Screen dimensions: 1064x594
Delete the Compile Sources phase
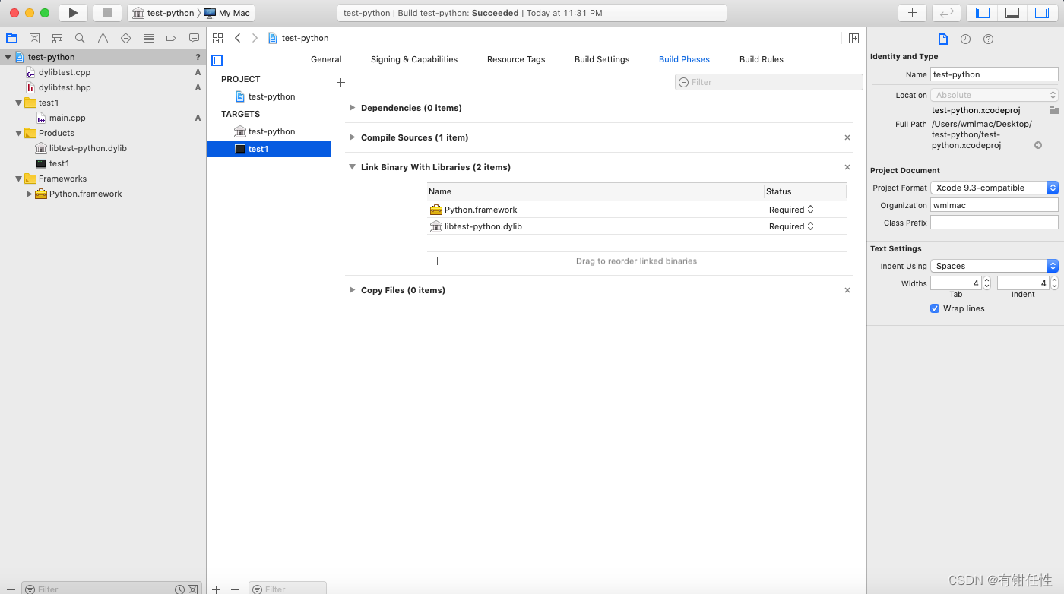[847, 137]
